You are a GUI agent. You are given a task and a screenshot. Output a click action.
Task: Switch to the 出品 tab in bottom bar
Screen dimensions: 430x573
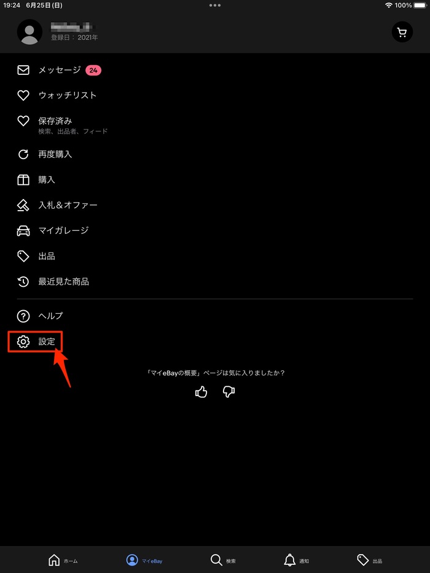coord(370,560)
